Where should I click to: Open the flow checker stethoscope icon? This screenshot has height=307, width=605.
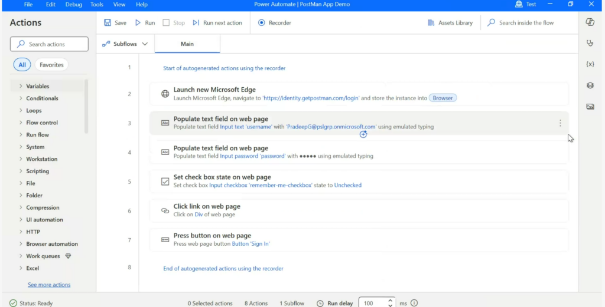click(590, 43)
